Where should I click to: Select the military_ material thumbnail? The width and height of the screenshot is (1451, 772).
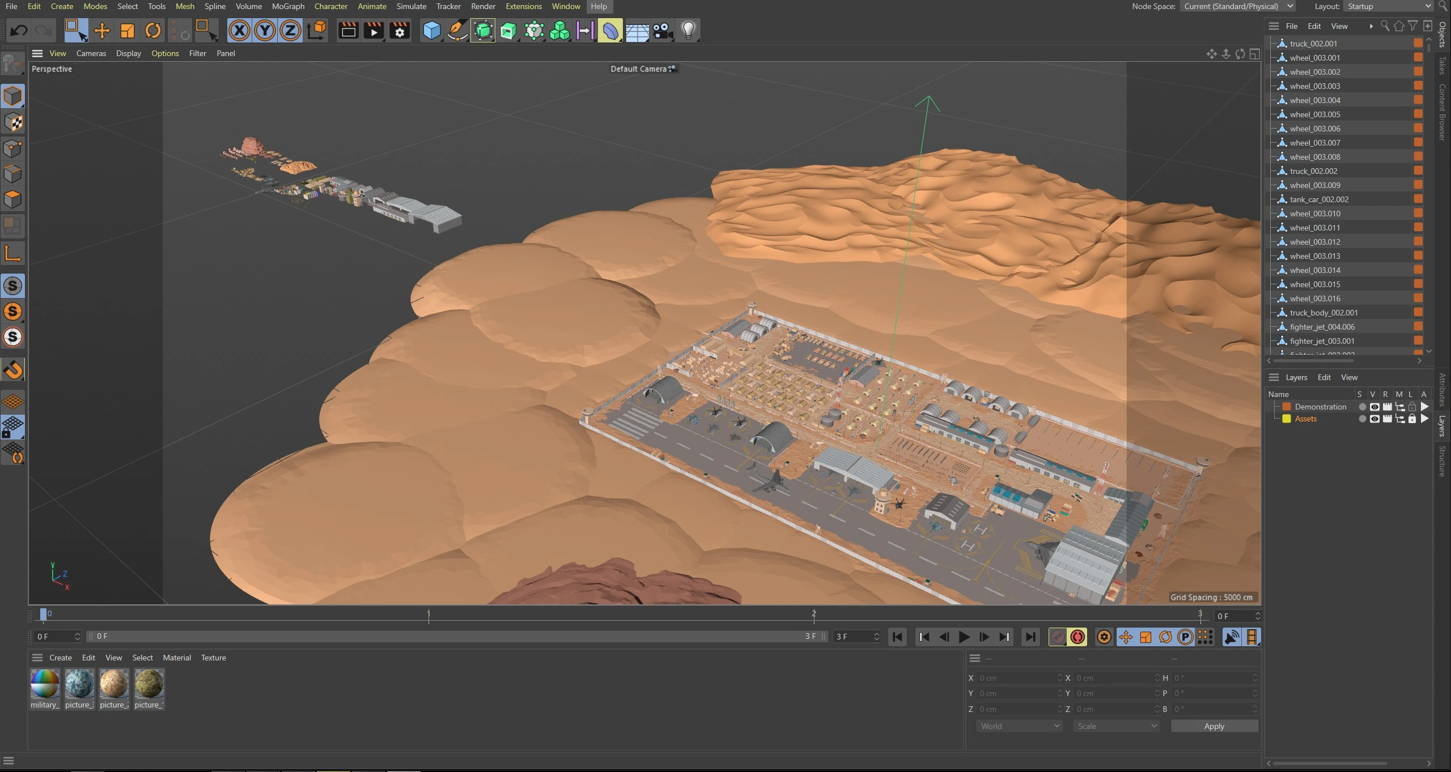click(x=44, y=684)
